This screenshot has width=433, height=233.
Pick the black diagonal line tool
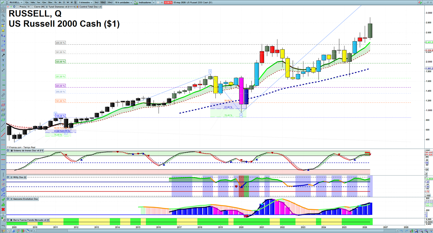point(3,125)
